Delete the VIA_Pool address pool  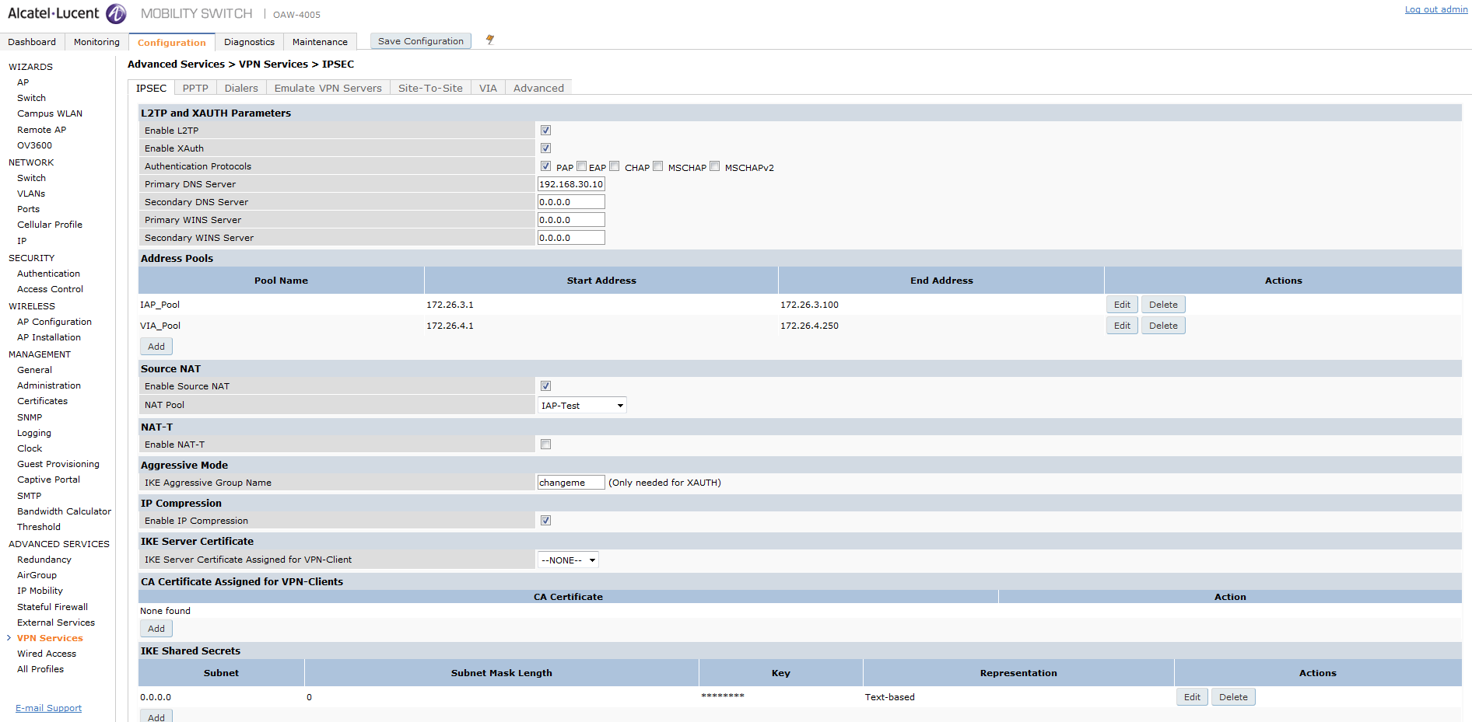1162,326
